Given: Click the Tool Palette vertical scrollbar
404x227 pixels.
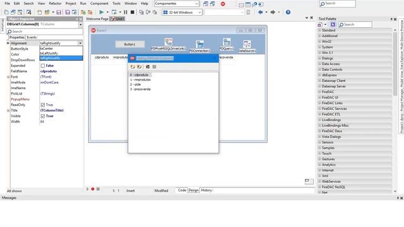Looking at the screenshot, I should pyautogui.click(x=395, y=111).
